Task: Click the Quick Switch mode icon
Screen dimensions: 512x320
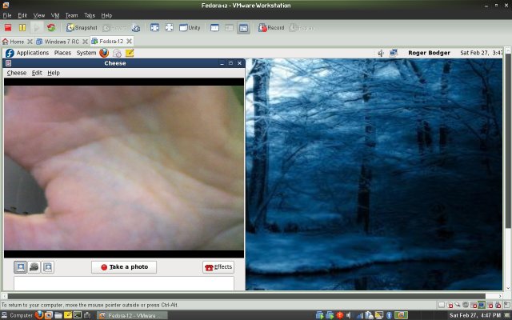Action: (x=169, y=28)
